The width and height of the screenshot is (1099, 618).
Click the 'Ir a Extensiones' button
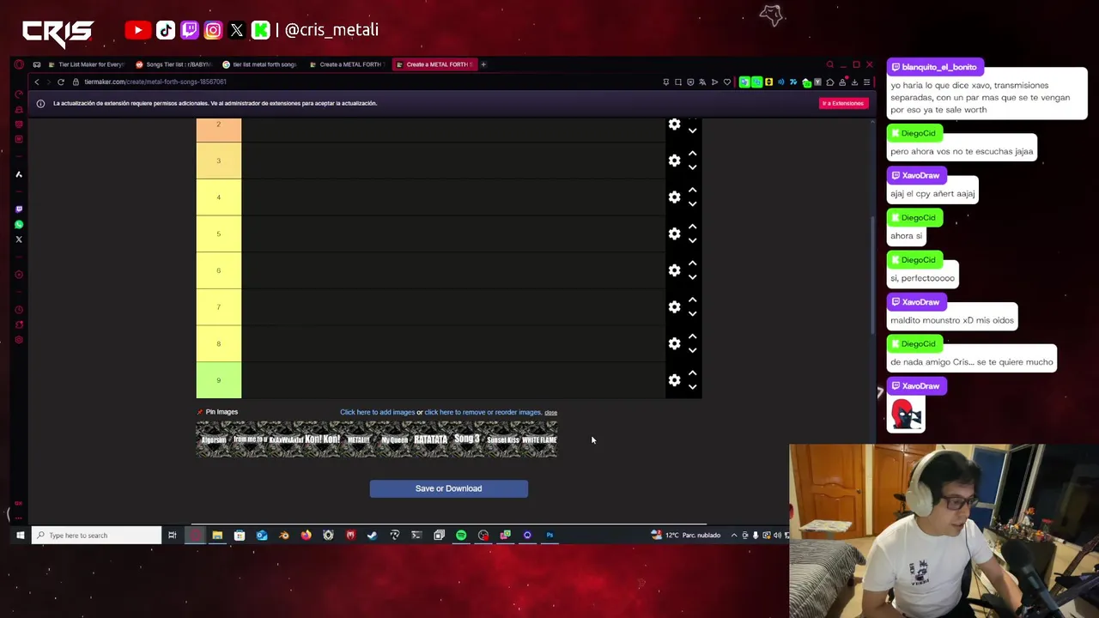842,103
